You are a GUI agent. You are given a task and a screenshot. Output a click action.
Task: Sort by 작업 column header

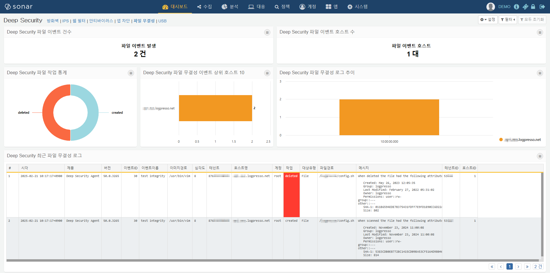click(x=291, y=168)
